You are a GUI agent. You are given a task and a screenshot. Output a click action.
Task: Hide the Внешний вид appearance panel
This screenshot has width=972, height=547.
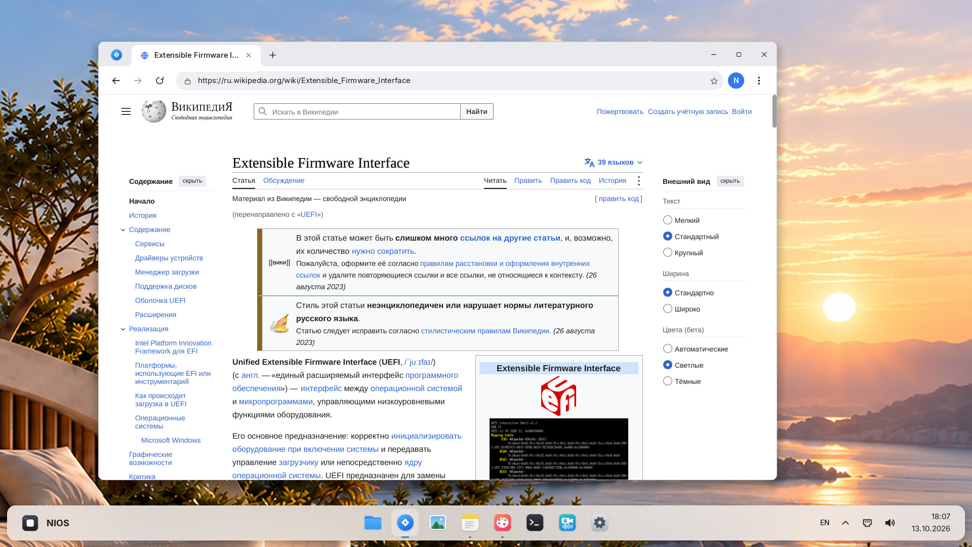click(x=730, y=181)
